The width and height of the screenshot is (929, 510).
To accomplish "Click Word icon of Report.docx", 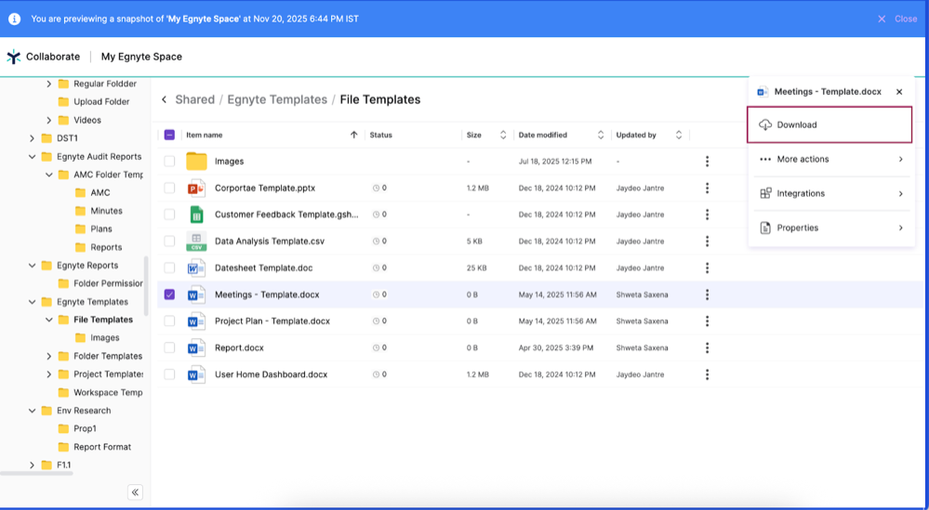I will click(196, 347).
